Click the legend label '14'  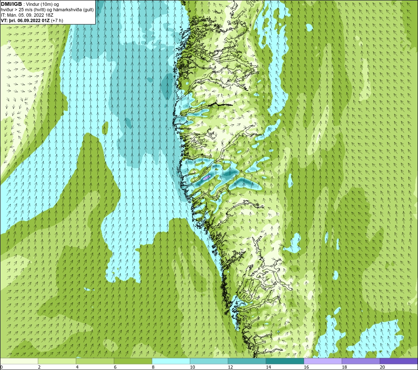click(x=268, y=367)
